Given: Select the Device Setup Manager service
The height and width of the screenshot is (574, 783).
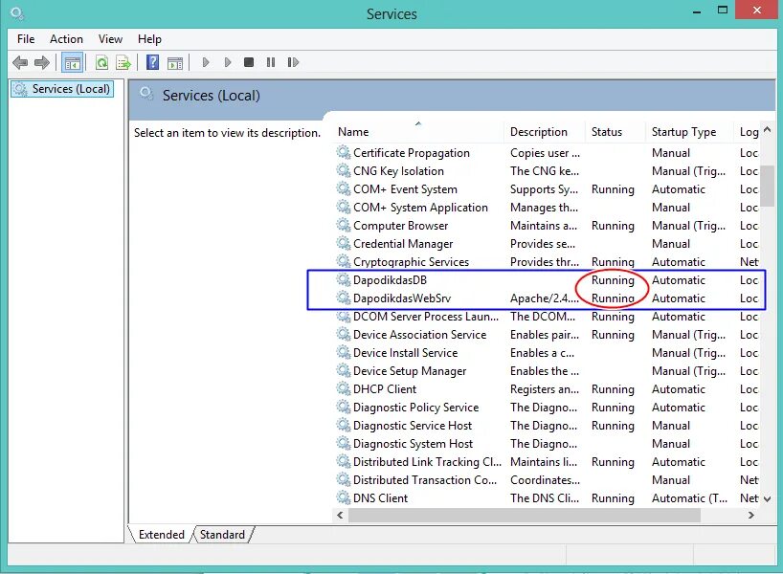Looking at the screenshot, I should [x=547, y=371].
